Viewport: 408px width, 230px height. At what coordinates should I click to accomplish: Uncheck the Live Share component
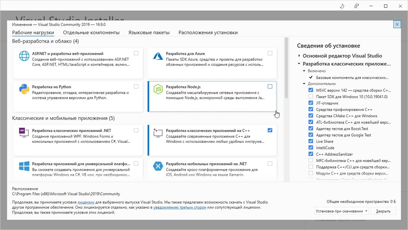311,141
